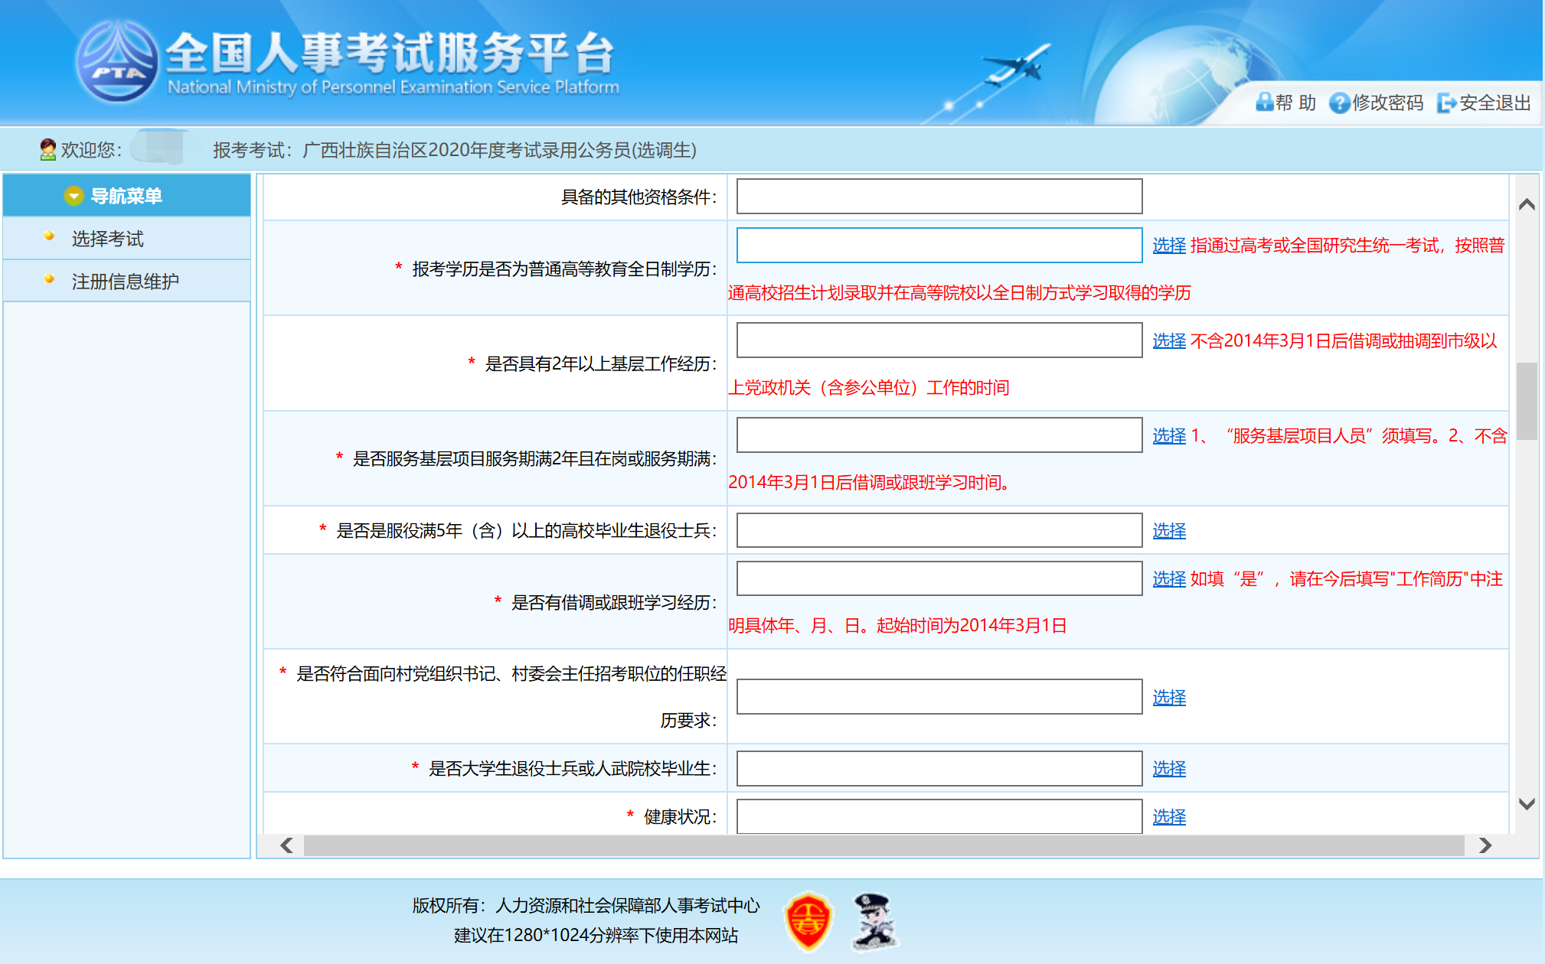Image resolution: width=1545 pixels, height=964 pixels.
Task: Click the 安全退出 exit icon
Action: tap(1446, 103)
